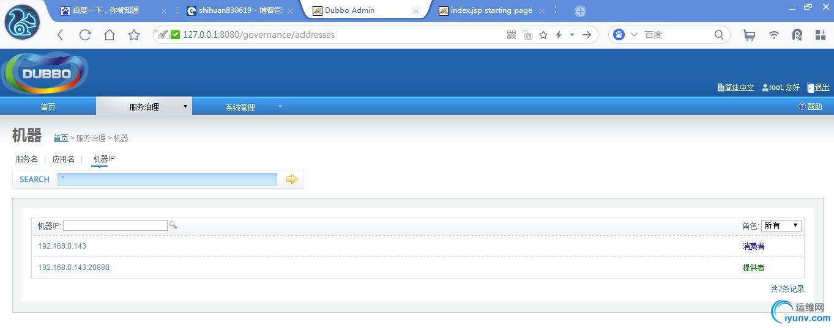Select 服务名 search type
This screenshot has width=834, height=328.
(27, 159)
